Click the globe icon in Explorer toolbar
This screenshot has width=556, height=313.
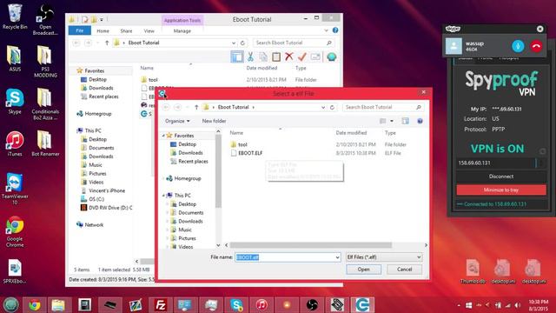pyautogui.click(x=332, y=57)
